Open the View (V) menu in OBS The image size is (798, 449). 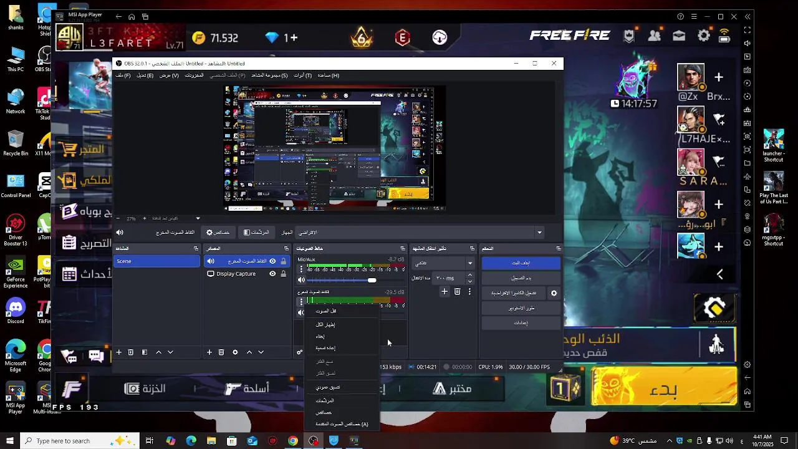point(168,75)
